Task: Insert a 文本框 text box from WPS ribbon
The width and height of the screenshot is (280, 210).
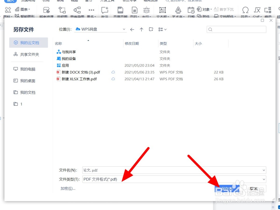Action: 163,12
